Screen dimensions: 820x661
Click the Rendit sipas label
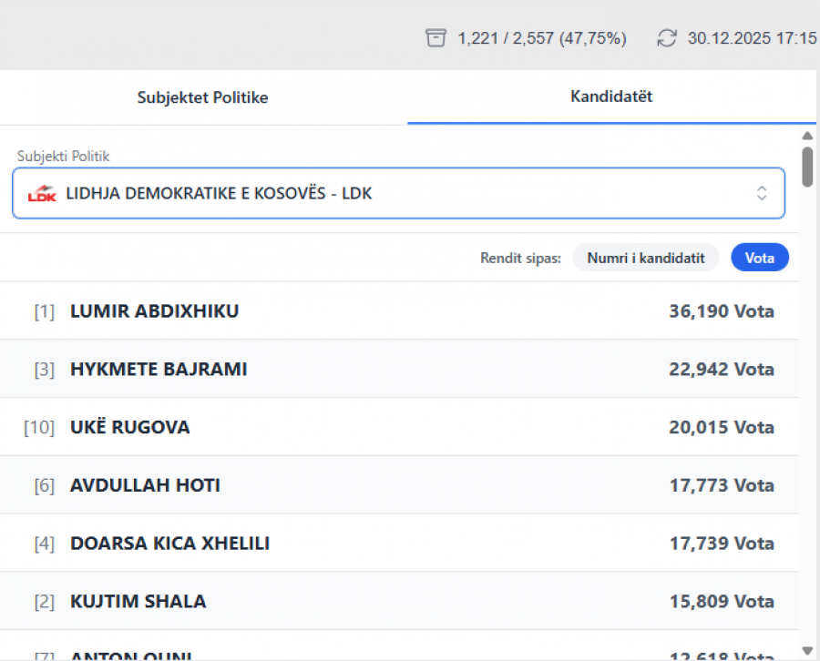click(520, 259)
